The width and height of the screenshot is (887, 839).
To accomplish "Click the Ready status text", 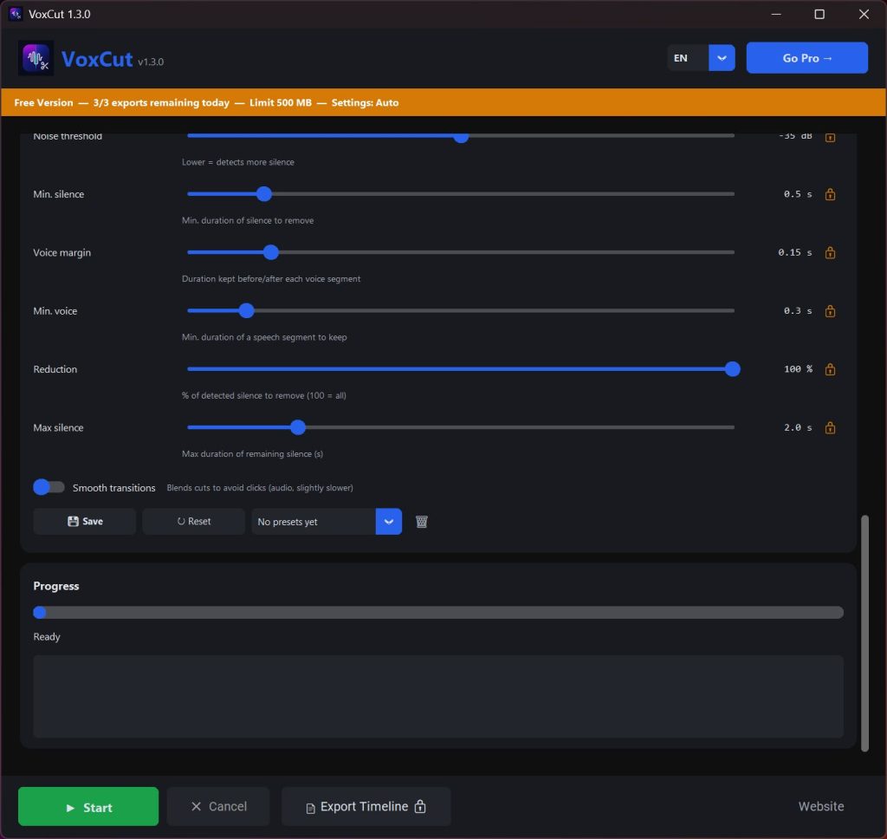I will [x=47, y=636].
